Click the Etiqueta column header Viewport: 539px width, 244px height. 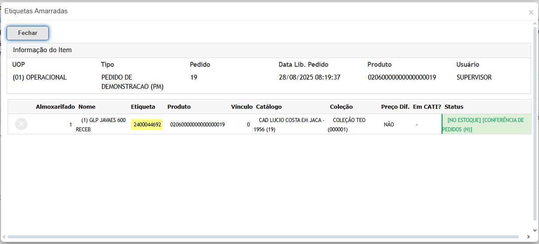pos(143,107)
